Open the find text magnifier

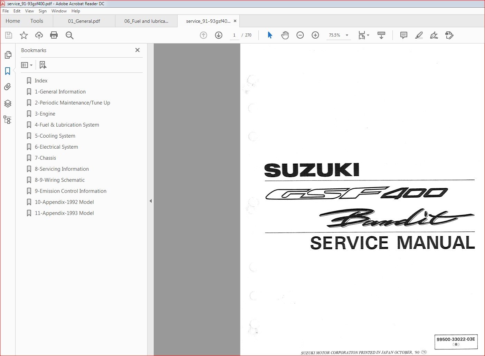click(69, 35)
